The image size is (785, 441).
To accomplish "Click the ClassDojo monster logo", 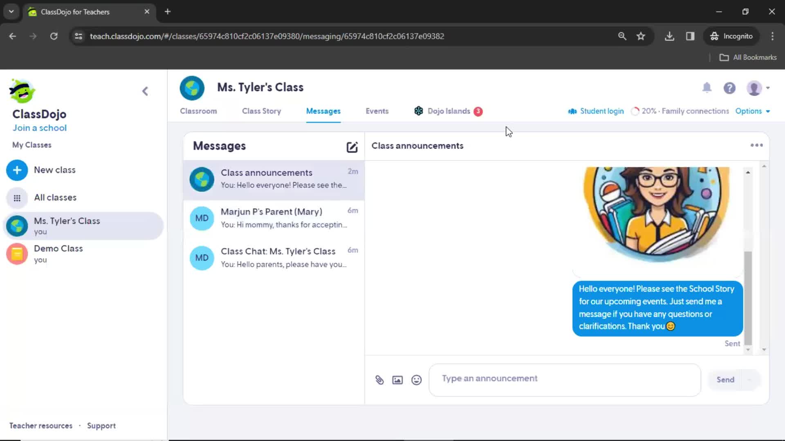I will click(x=22, y=91).
